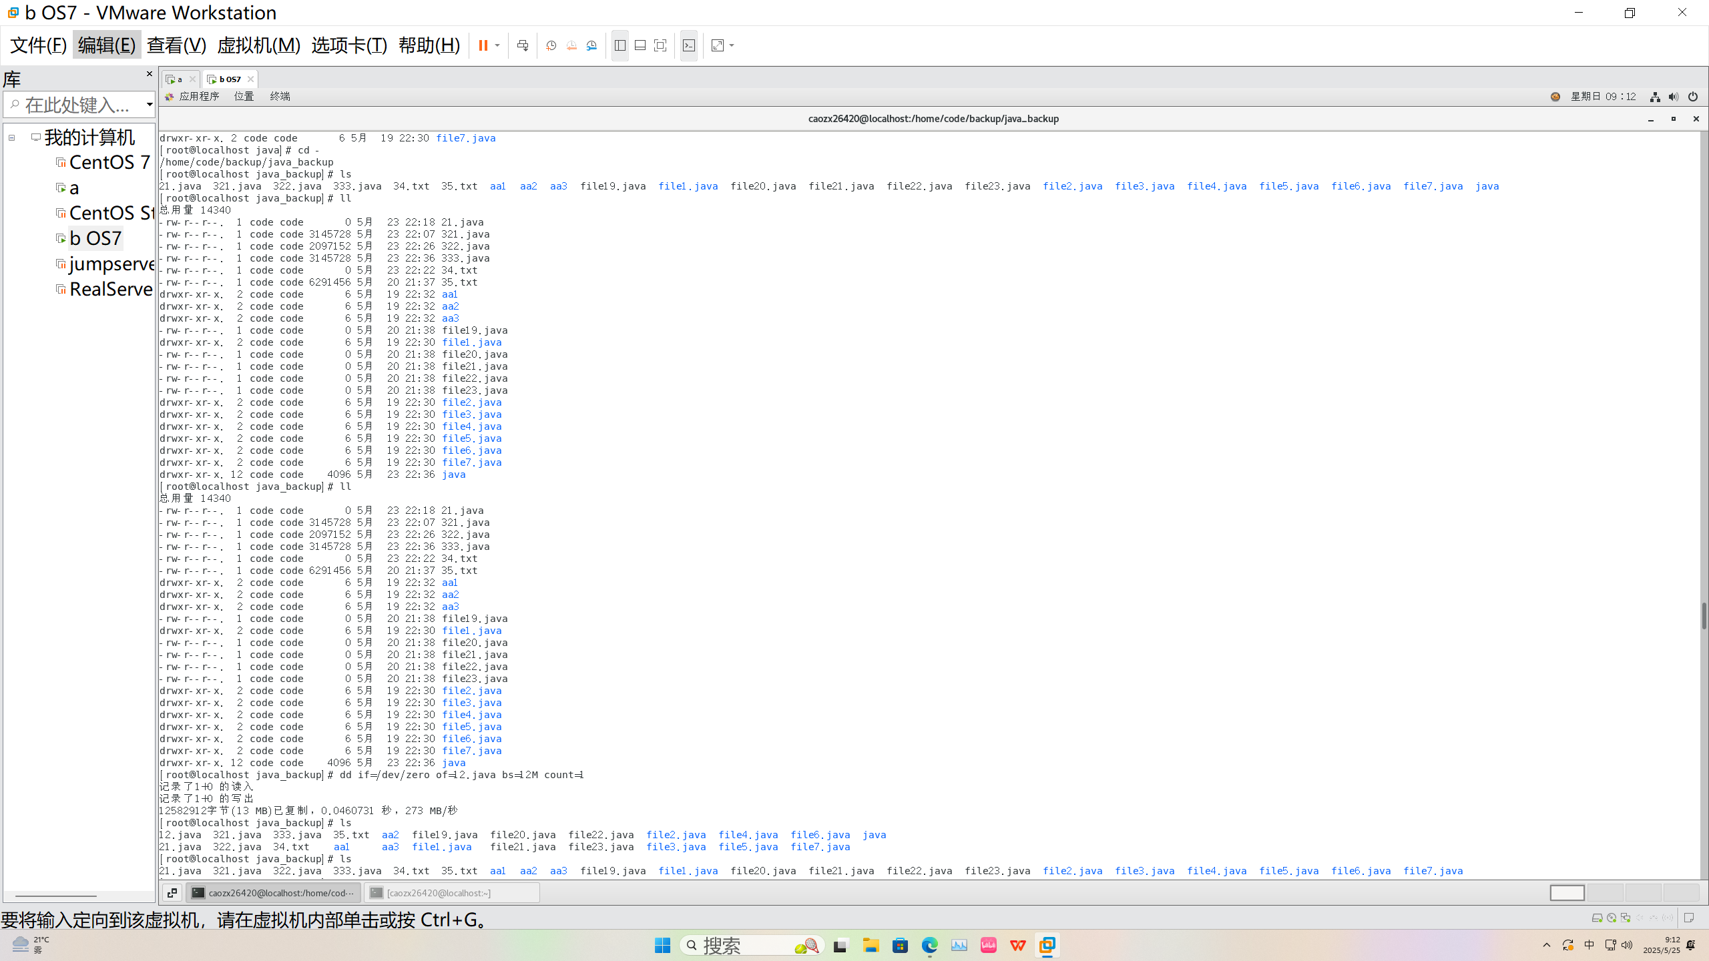This screenshot has height=961, width=1709.
Task: Click the terminal vertical scrollbar thumb
Action: tap(1703, 615)
